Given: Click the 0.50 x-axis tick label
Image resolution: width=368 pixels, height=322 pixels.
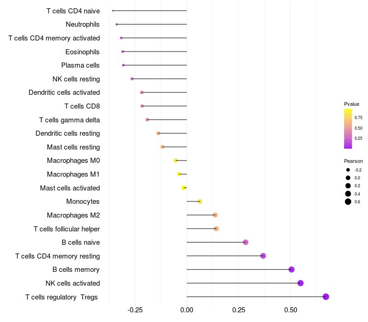Looking at the screenshot, I should click(x=291, y=310).
